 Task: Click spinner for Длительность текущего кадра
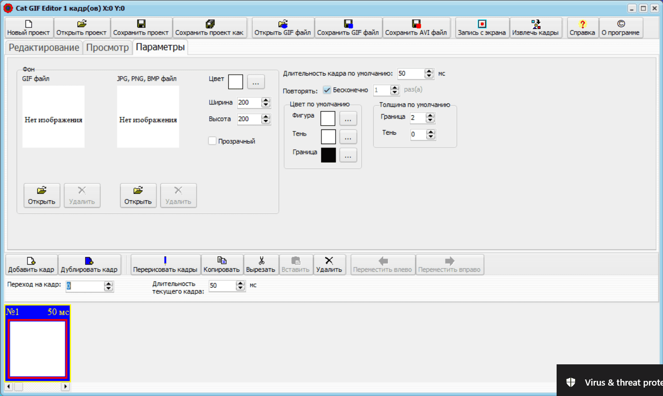[x=241, y=286]
